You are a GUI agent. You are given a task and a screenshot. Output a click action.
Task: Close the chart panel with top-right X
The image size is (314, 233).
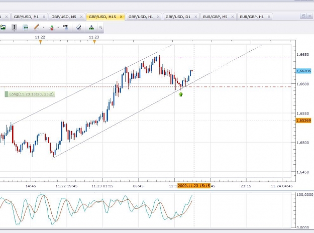click(x=310, y=16)
